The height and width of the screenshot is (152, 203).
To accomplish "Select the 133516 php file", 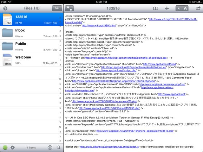I will click(x=32, y=19).
